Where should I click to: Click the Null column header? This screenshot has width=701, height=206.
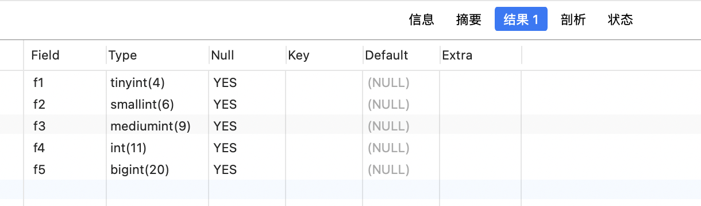[248, 56]
